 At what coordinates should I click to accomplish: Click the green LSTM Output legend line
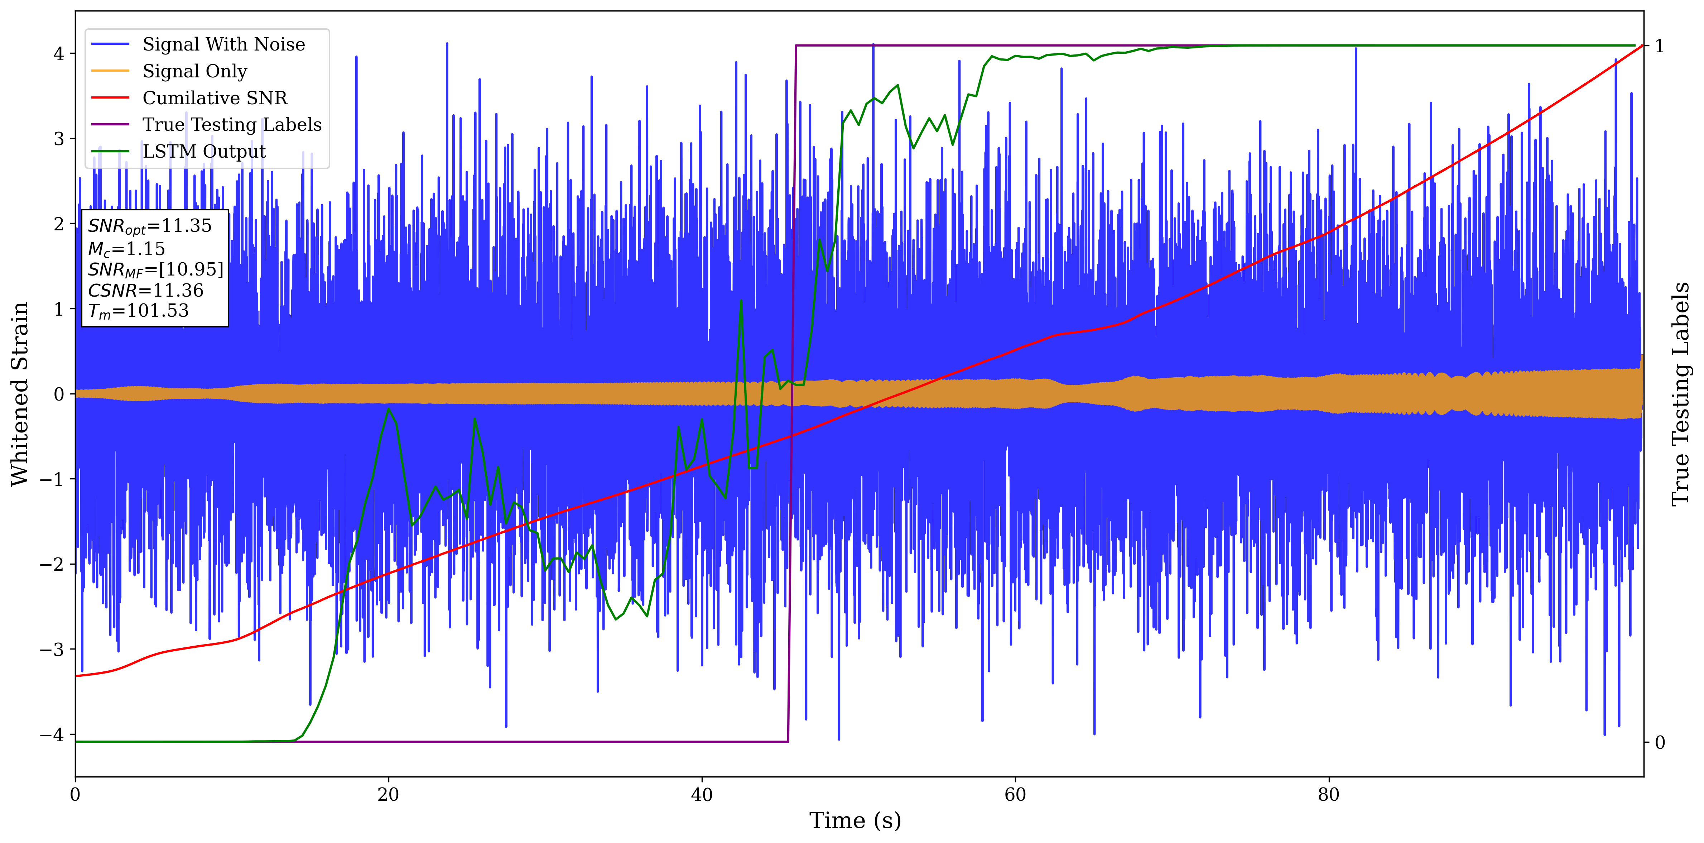[110, 152]
